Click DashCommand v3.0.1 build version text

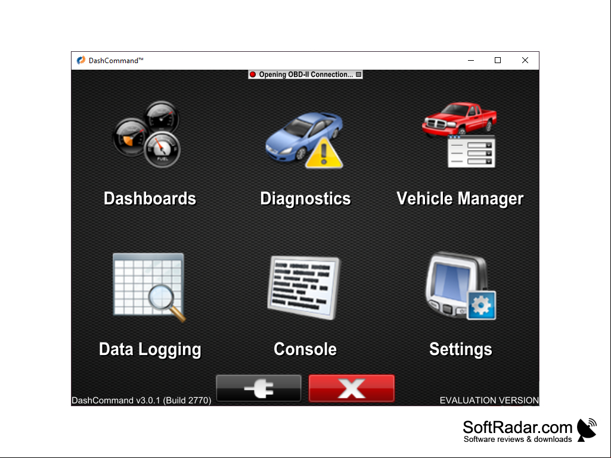pos(141,400)
